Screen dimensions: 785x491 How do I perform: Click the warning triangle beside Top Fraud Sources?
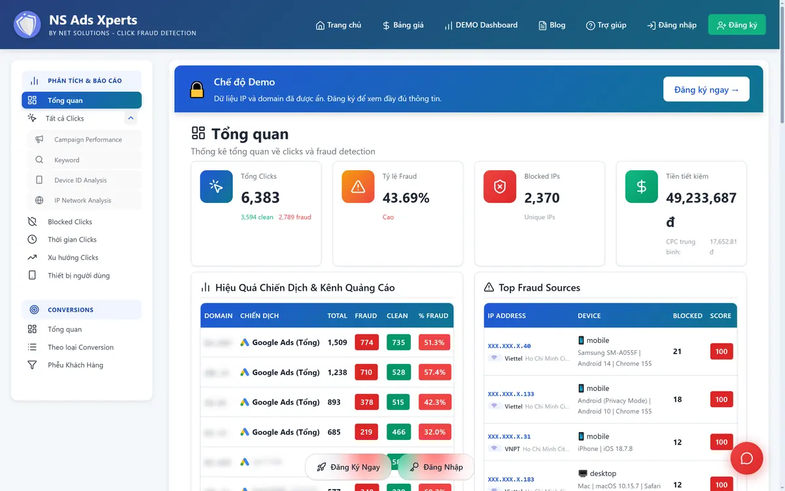[x=489, y=287]
